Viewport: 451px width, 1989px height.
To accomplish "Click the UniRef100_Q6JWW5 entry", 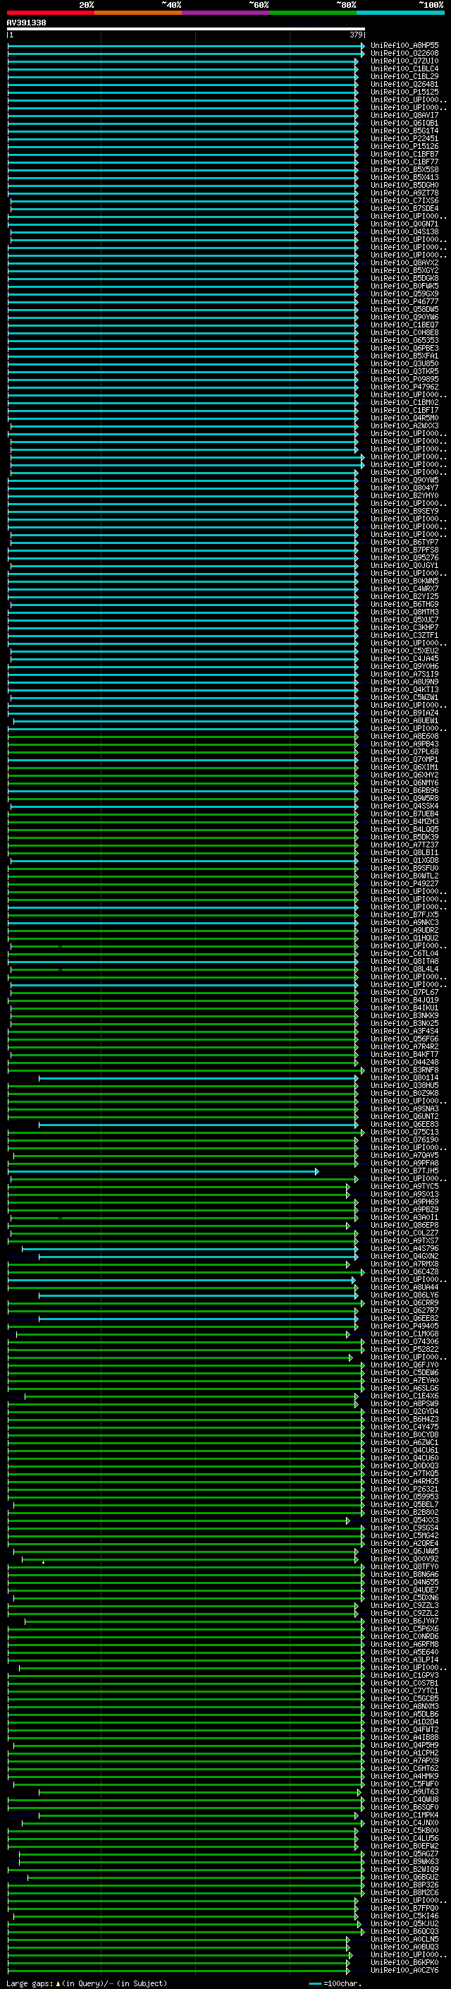I will click(404, 1550).
